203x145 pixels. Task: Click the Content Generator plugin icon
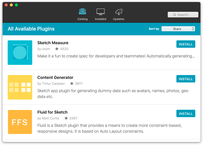tap(20, 87)
